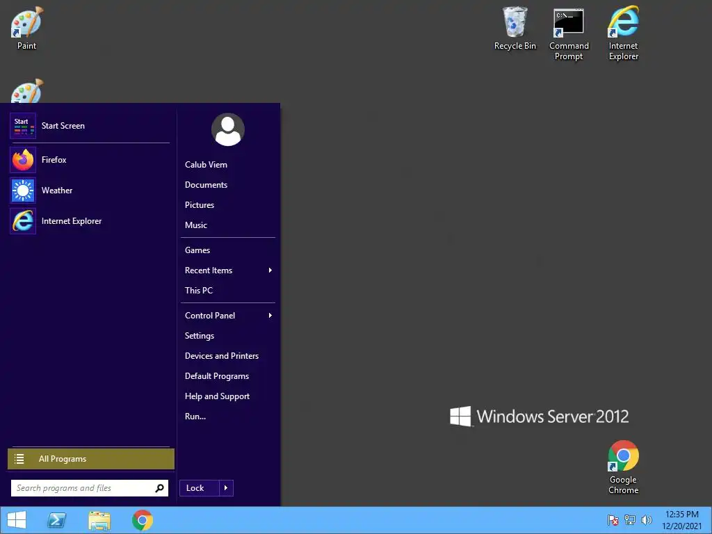
Task: Open This PC from the Start menu
Action: [198, 291]
